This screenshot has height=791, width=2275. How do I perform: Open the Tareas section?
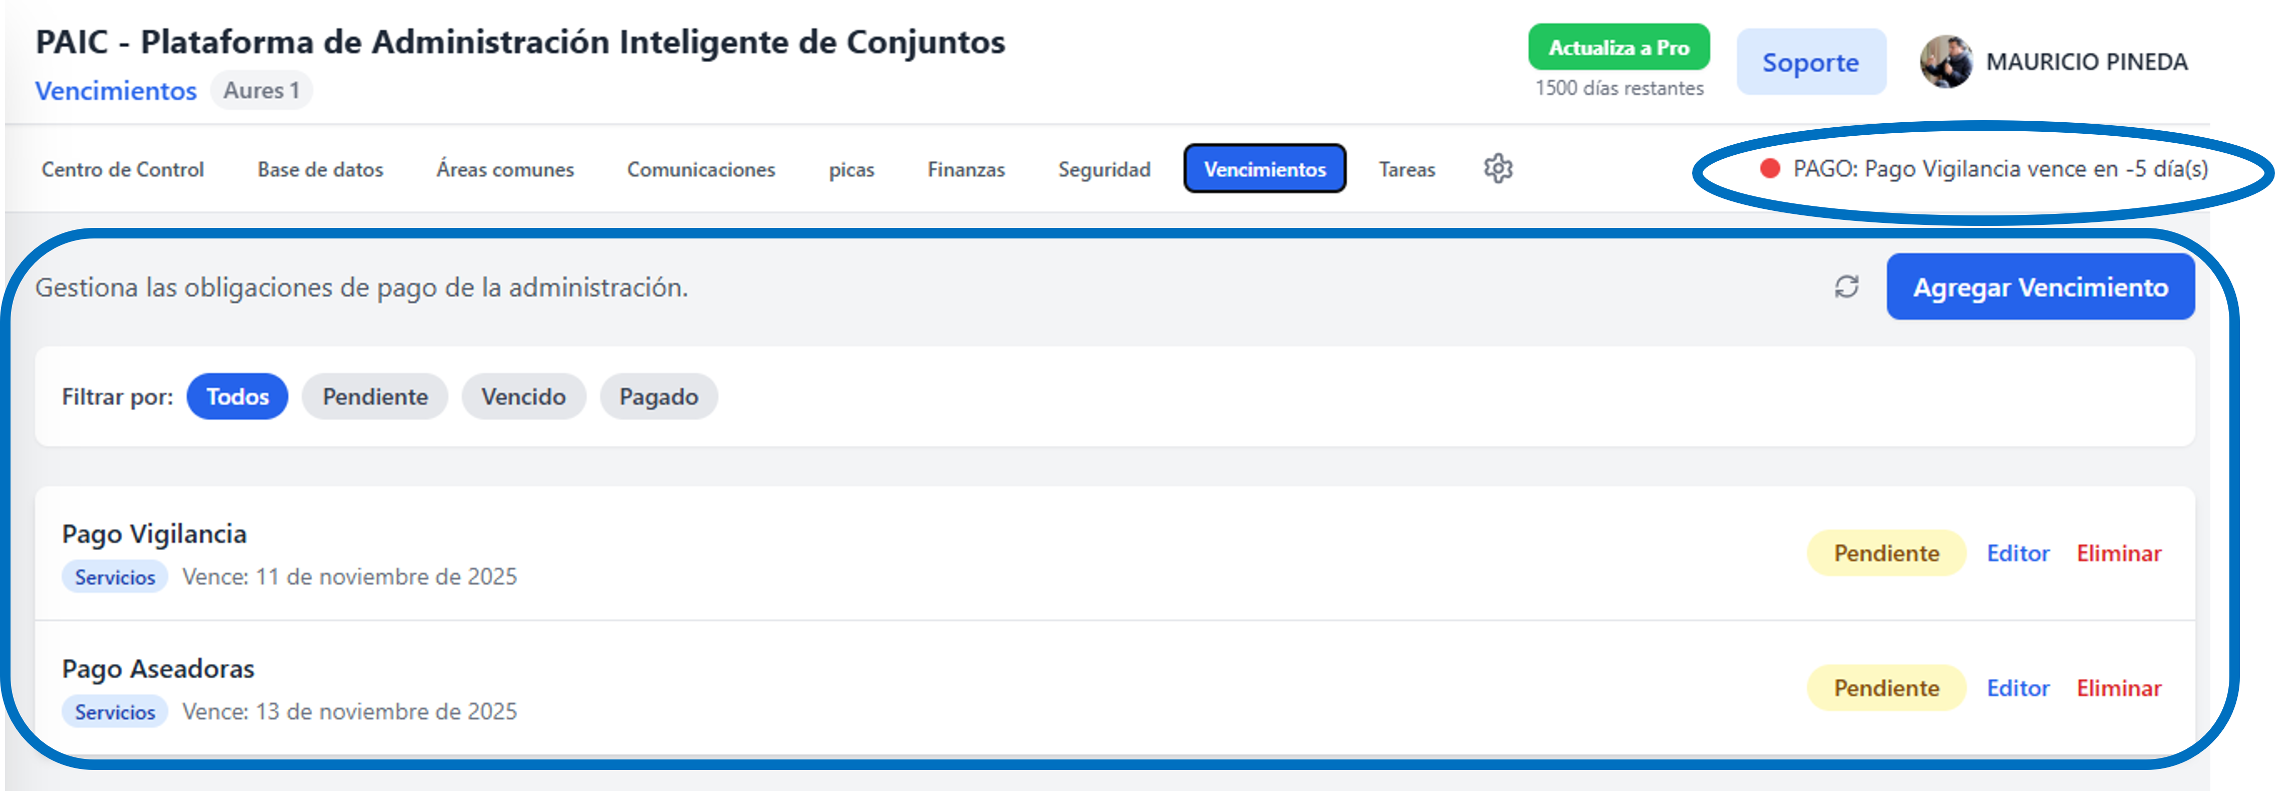(x=1407, y=169)
